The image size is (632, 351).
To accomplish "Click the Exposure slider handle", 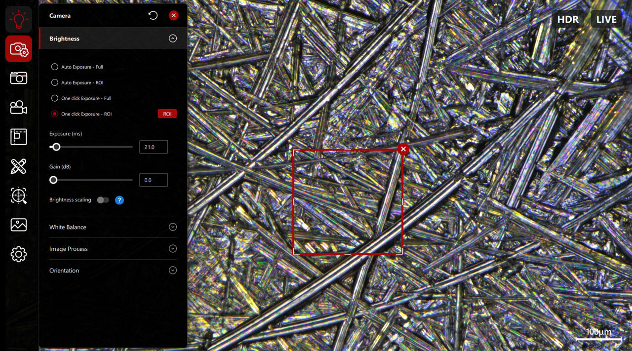I will coord(56,147).
